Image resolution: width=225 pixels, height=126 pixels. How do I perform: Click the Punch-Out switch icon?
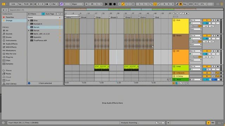coord(159,4)
